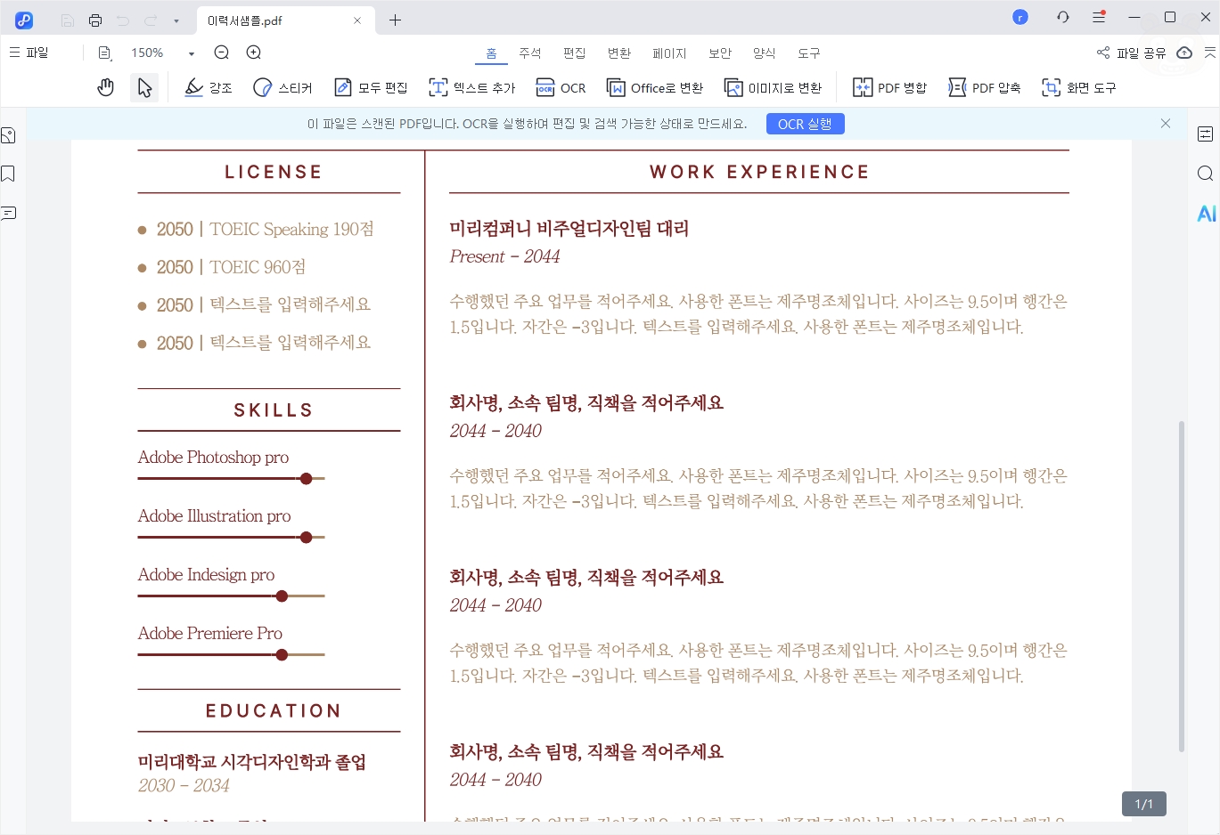Select the hand pan tool
Image resolution: width=1220 pixels, height=835 pixels.
tap(106, 87)
